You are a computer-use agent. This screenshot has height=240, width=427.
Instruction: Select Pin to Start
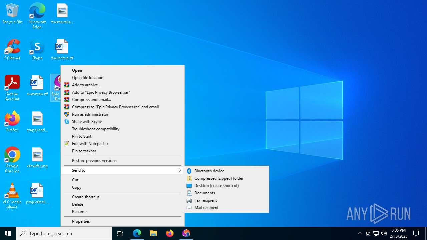click(122, 136)
